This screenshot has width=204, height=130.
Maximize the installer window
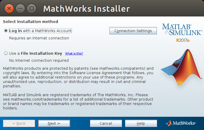coord(32,9)
